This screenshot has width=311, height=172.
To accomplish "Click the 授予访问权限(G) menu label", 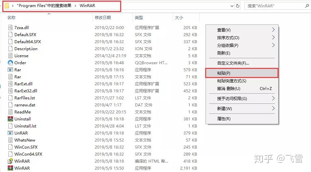I will pyautogui.click(x=232, y=98).
